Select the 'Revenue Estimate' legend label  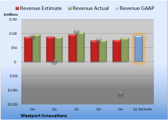pos(41,8)
